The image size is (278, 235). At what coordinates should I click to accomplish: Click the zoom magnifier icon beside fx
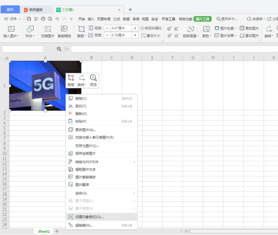tap(59, 49)
